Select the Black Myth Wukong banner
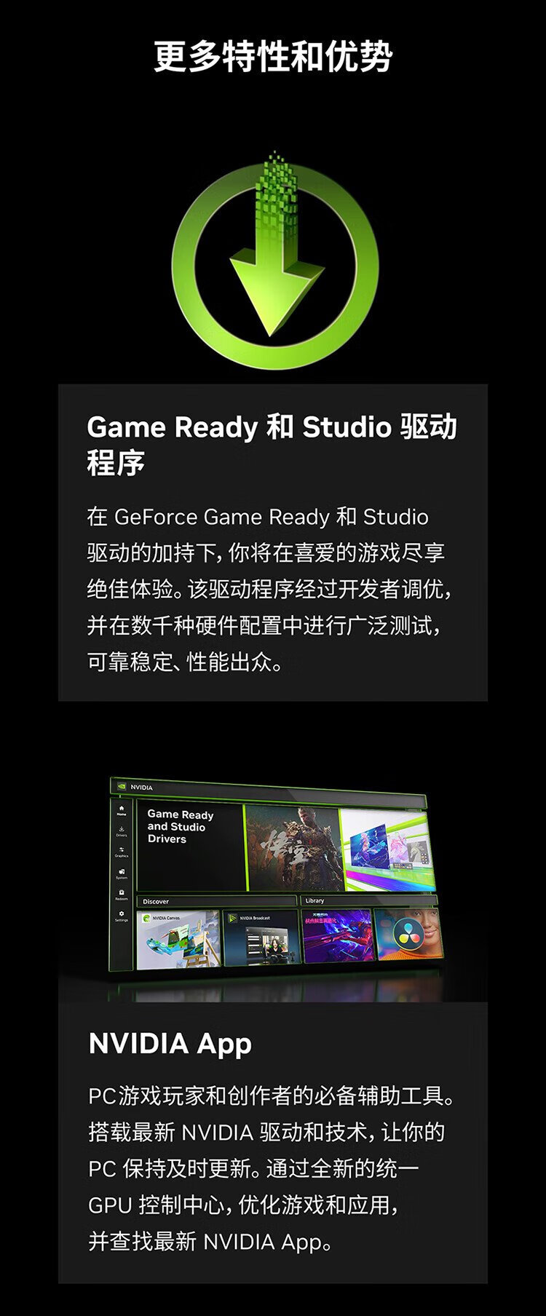 point(293,847)
